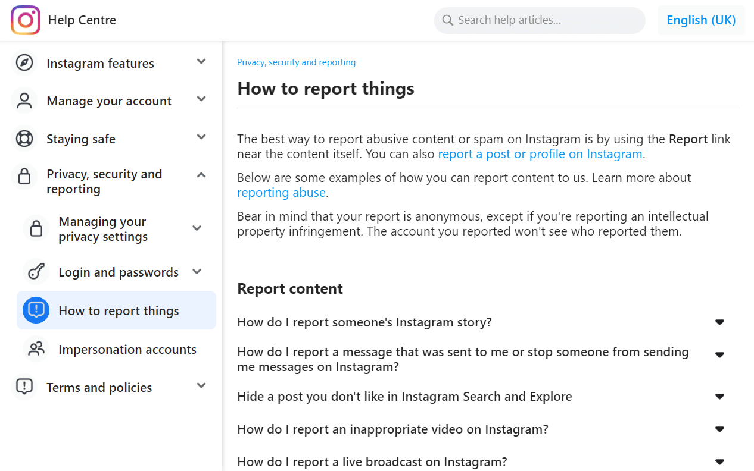The height and width of the screenshot is (471, 754).
Task: Expand the Manage your account chevron
Action: tap(201, 99)
